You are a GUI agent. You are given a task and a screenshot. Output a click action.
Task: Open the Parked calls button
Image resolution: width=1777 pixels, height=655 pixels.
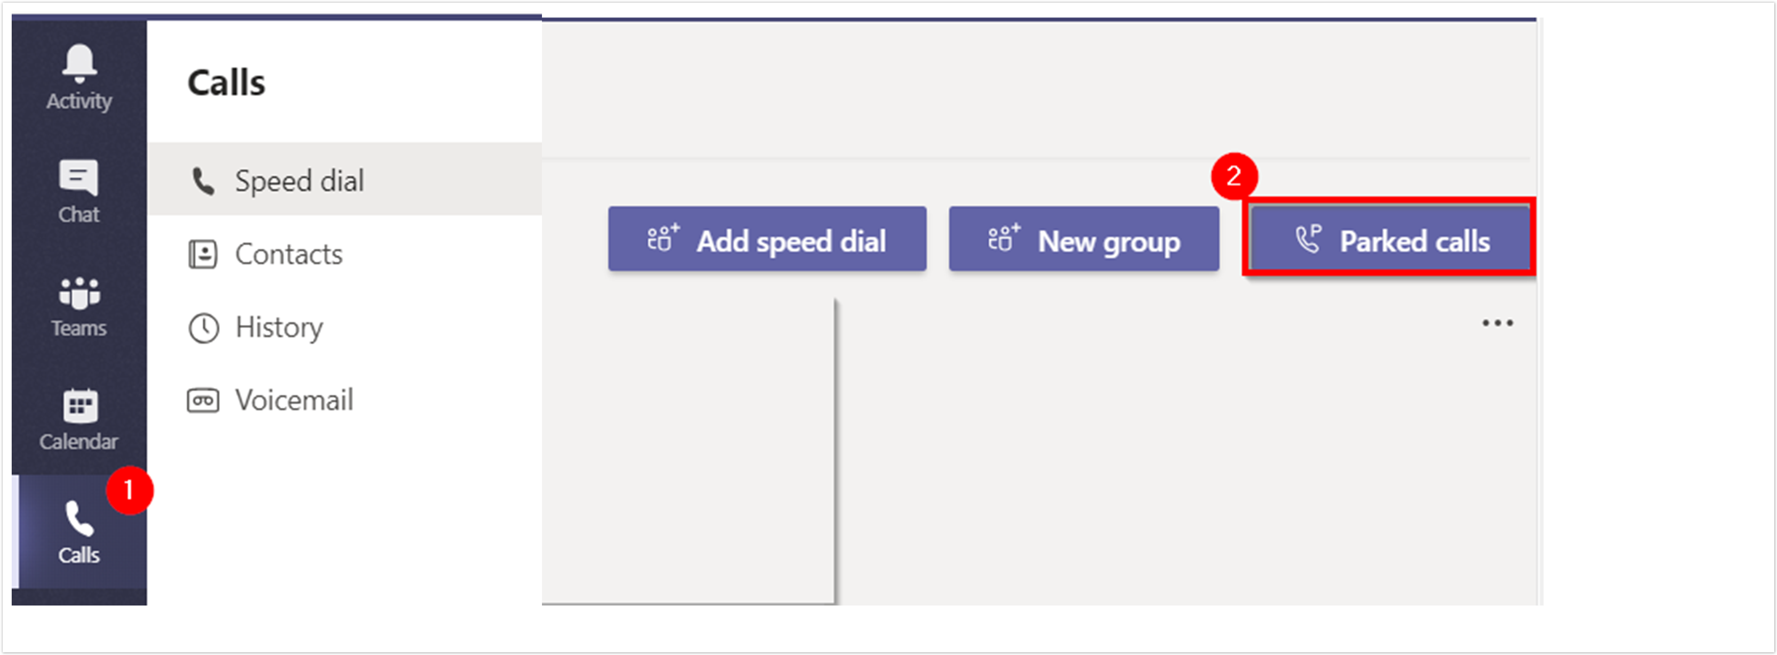click(x=1391, y=239)
